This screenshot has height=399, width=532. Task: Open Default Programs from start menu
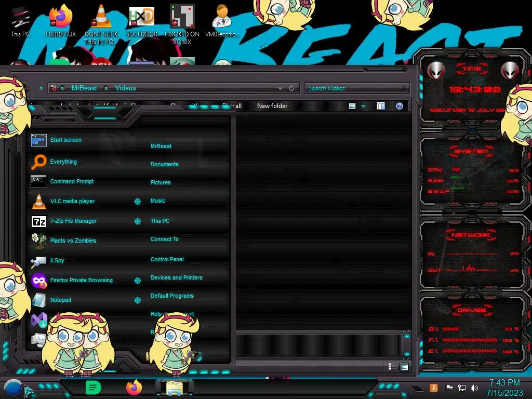click(172, 296)
